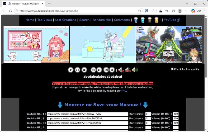Mute all videos with red X speaker
Viewport: 208px width, 132px height.
click(x=121, y=70)
